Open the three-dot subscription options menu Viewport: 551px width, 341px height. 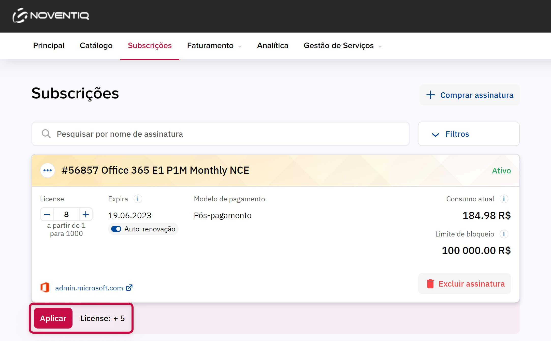point(48,170)
